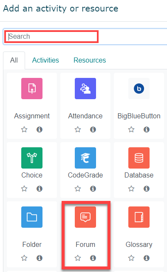Image resolution: width=167 pixels, height=272 pixels.
Task: Toggle the favourite star under Database
Action: (131, 189)
